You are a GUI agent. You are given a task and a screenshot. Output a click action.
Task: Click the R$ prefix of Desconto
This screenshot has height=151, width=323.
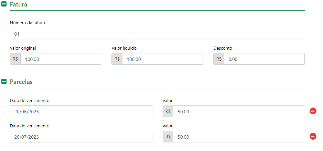click(219, 59)
